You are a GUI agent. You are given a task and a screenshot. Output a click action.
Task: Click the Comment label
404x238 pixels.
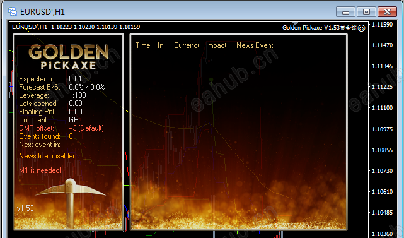click(x=33, y=120)
